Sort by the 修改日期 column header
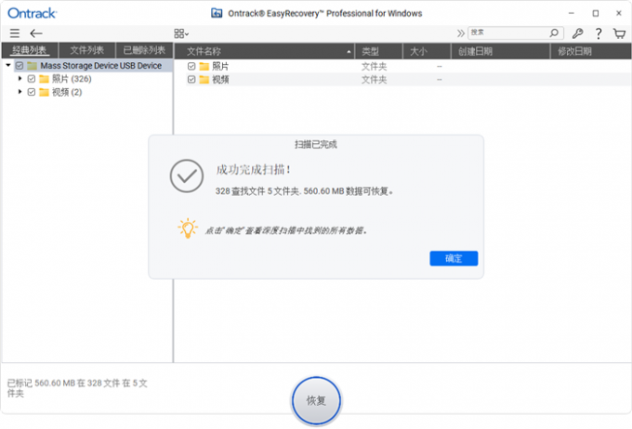The width and height of the screenshot is (632, 429). (591, 51)
